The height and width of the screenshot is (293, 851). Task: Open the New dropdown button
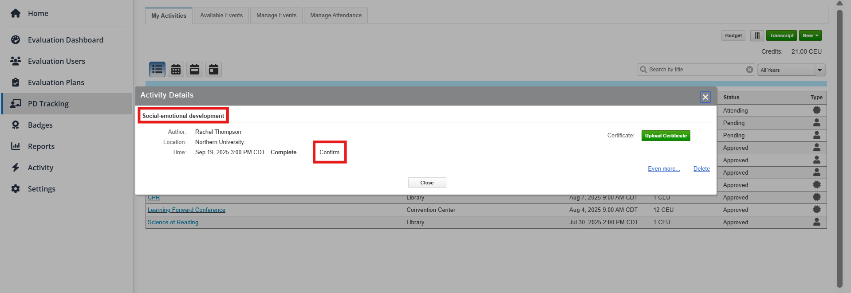[x=810, y=35]
